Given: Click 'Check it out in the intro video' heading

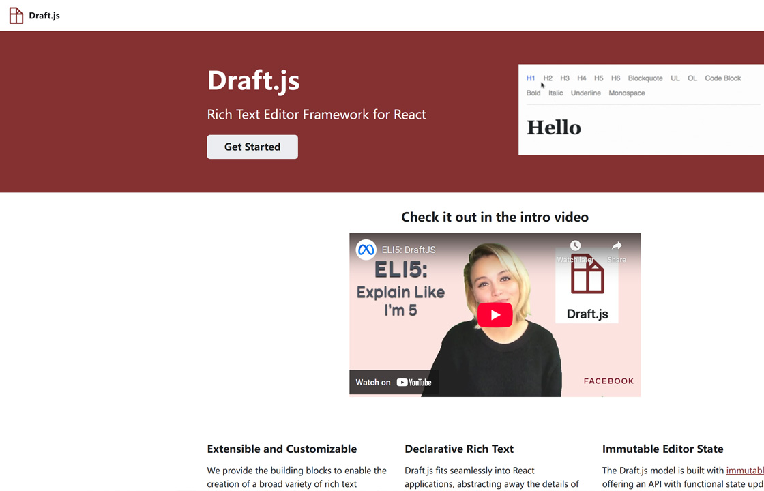Looking at the screenshot, I should click(x=495, y=217).
